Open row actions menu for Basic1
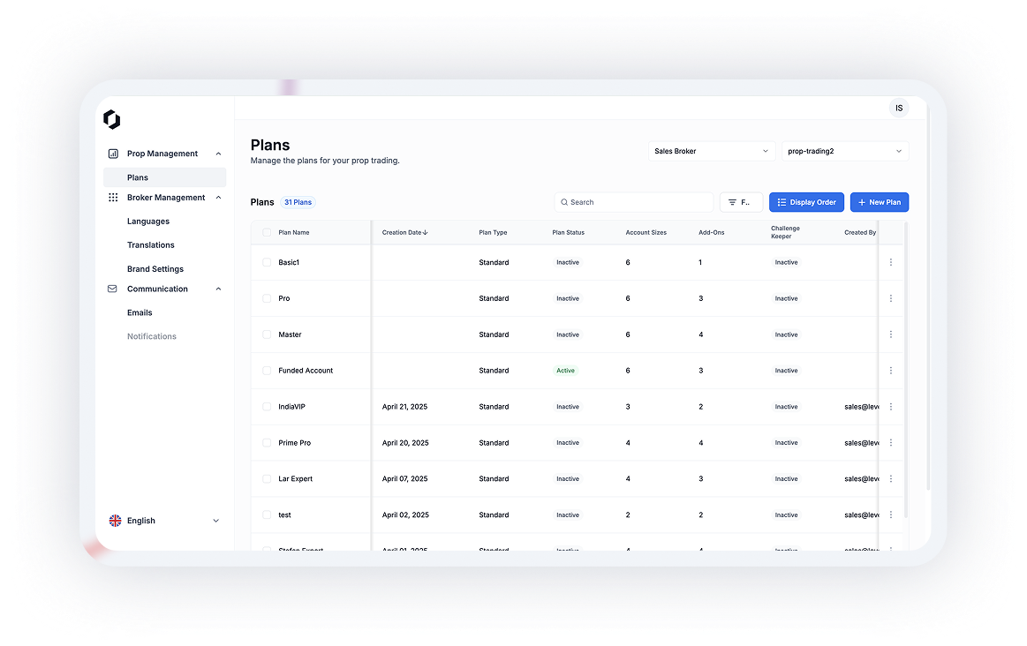Viewport: 1027px width, 646px height. [x=891, y=262]
